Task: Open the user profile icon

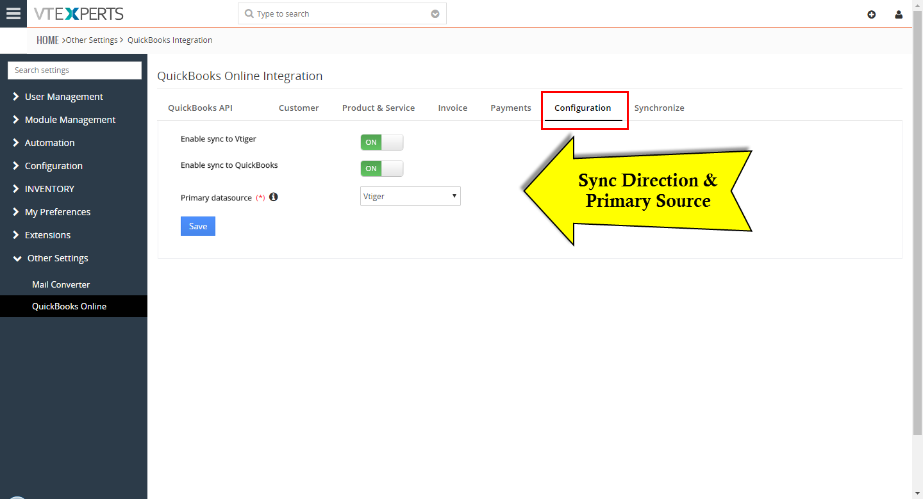Action: (899, 14)
